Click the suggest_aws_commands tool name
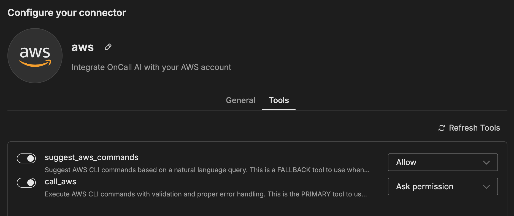 pos(91,157)
